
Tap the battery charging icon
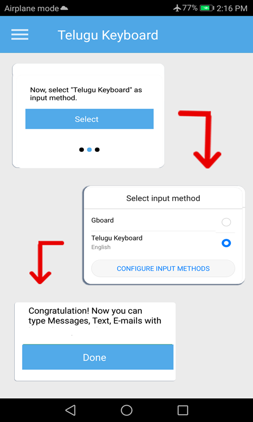(207, 8)
